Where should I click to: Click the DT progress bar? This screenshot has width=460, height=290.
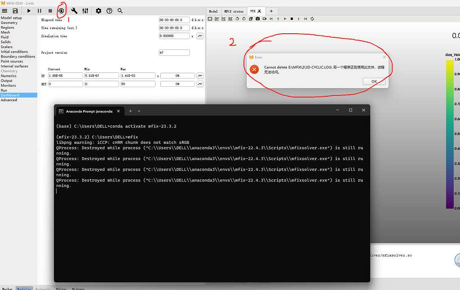(177, 76)
